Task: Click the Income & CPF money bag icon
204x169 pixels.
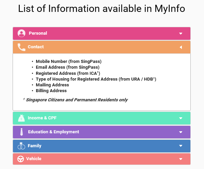Action: click(21, 118)
